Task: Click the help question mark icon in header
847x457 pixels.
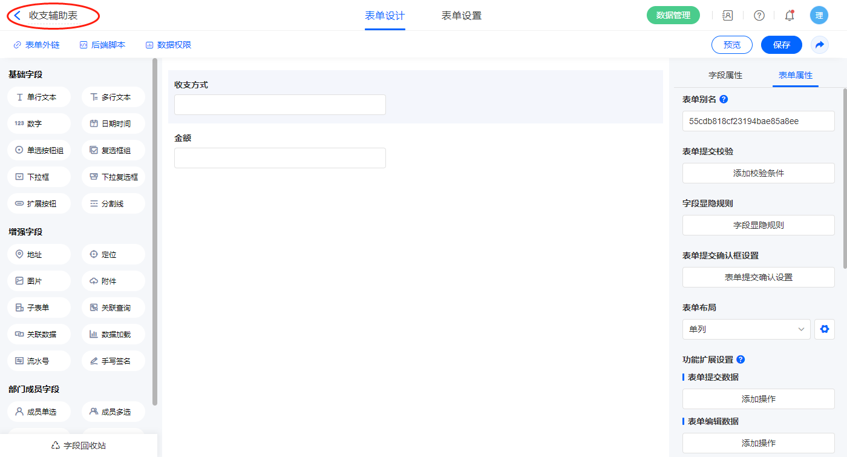Action: [759, 16]
